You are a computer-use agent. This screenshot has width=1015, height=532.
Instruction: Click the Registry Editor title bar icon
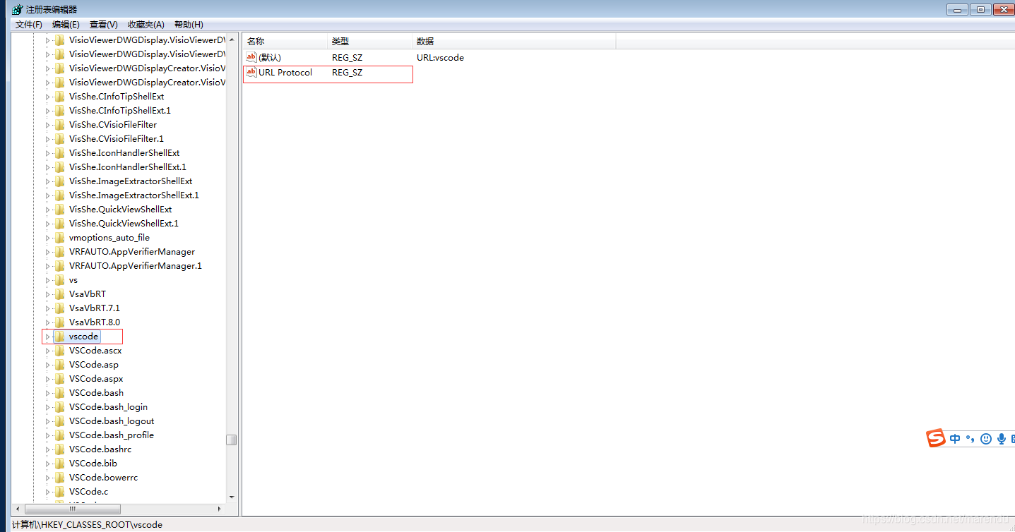tap(17, 9)
